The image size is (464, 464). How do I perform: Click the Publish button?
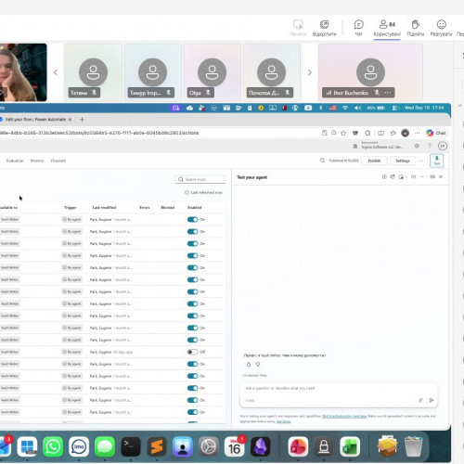[x=374, y=161]
